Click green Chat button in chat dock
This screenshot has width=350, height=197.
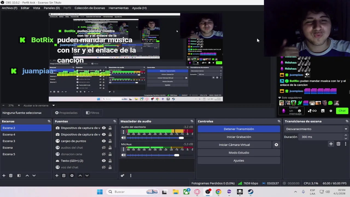[x=342, y=111]
